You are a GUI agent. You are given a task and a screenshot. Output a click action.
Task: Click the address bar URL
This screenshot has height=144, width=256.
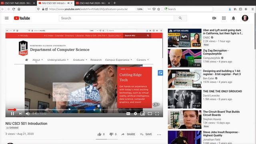click(x=88, y=9)
